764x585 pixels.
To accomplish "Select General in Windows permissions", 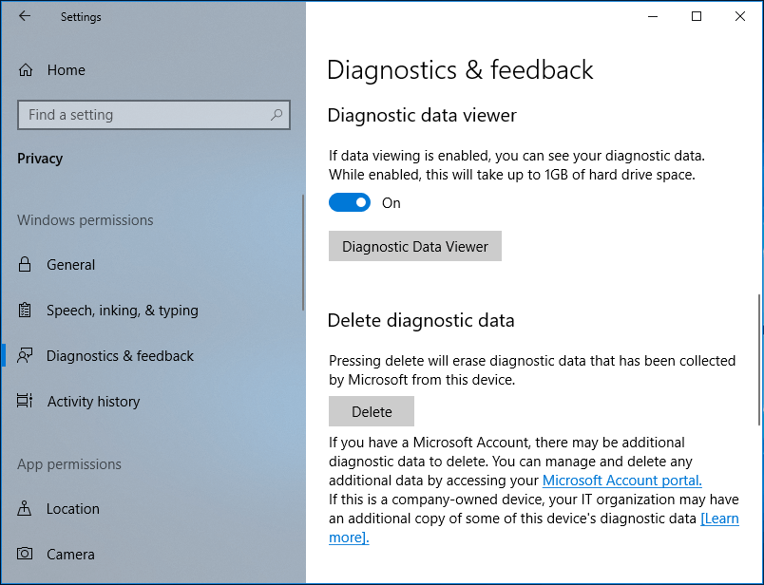I will [71, 265].
